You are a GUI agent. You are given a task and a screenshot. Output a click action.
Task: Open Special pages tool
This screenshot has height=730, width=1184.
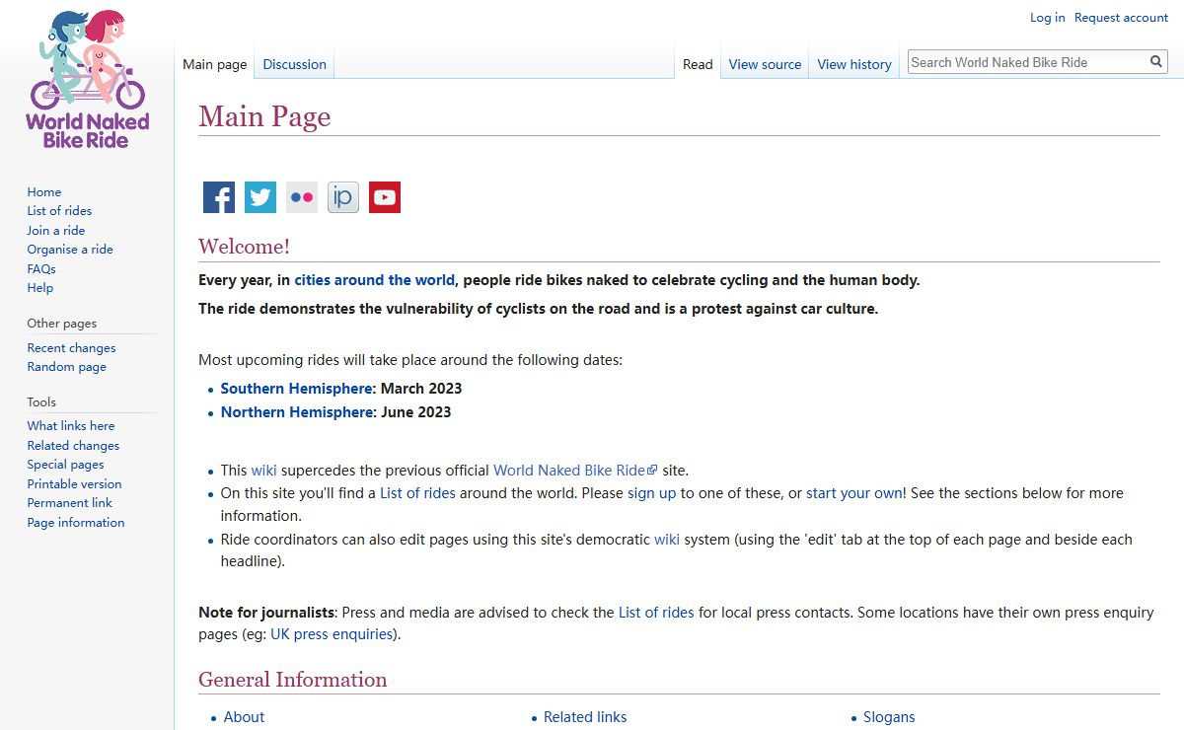pos(65,465)
